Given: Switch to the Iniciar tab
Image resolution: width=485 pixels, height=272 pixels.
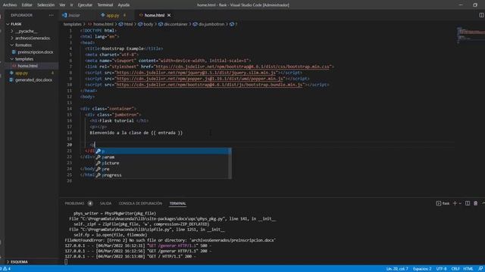Looking at the screenshot, I should click(74, 15).
